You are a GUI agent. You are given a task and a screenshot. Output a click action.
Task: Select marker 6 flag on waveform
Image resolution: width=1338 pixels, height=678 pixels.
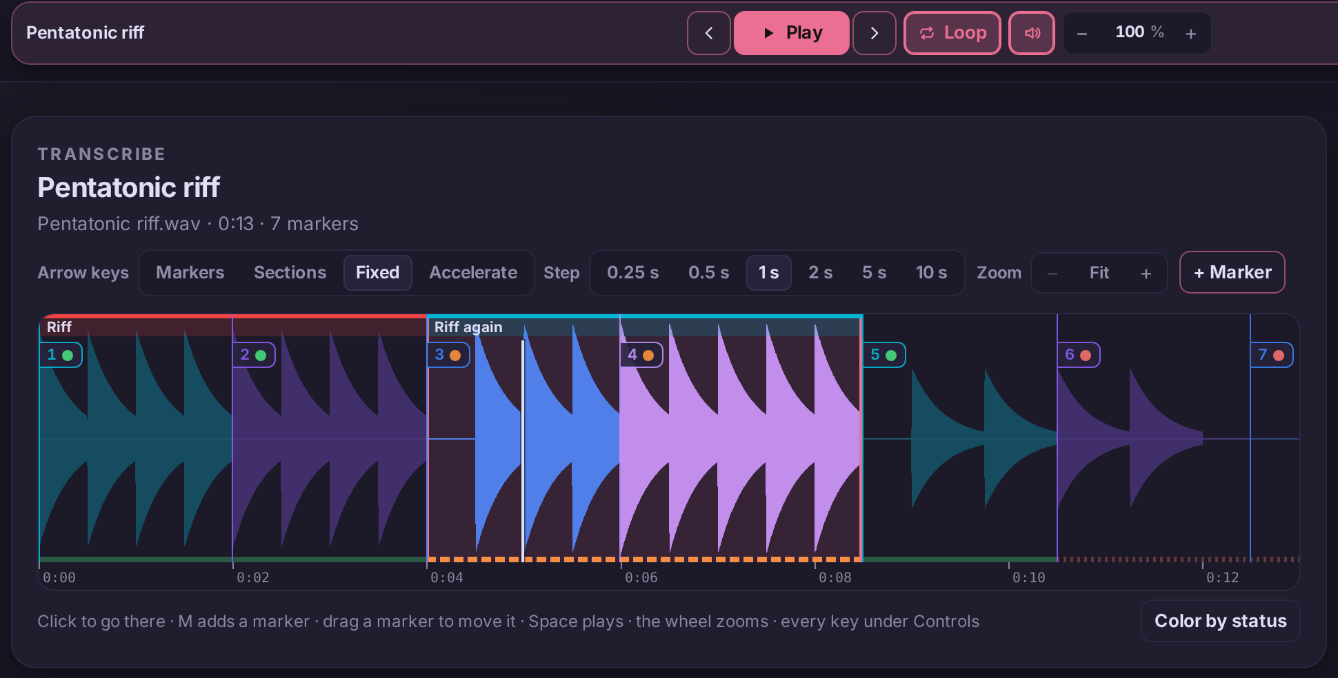click(1079, 355)
